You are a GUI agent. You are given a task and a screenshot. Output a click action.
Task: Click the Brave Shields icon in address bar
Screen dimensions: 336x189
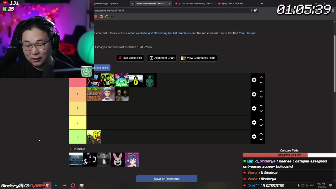click(x=255, y=10)
